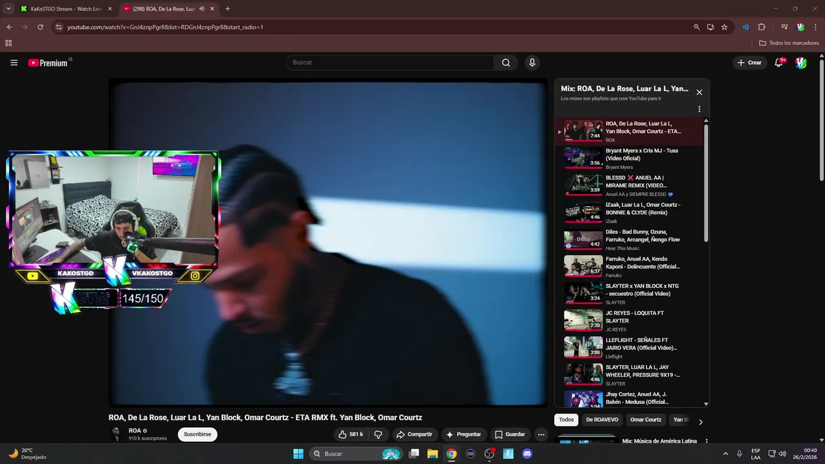This screenshot has width=825, height=464.
Task: Open the Chrome extensions puzzle icon
Action: tap(761, 27)
